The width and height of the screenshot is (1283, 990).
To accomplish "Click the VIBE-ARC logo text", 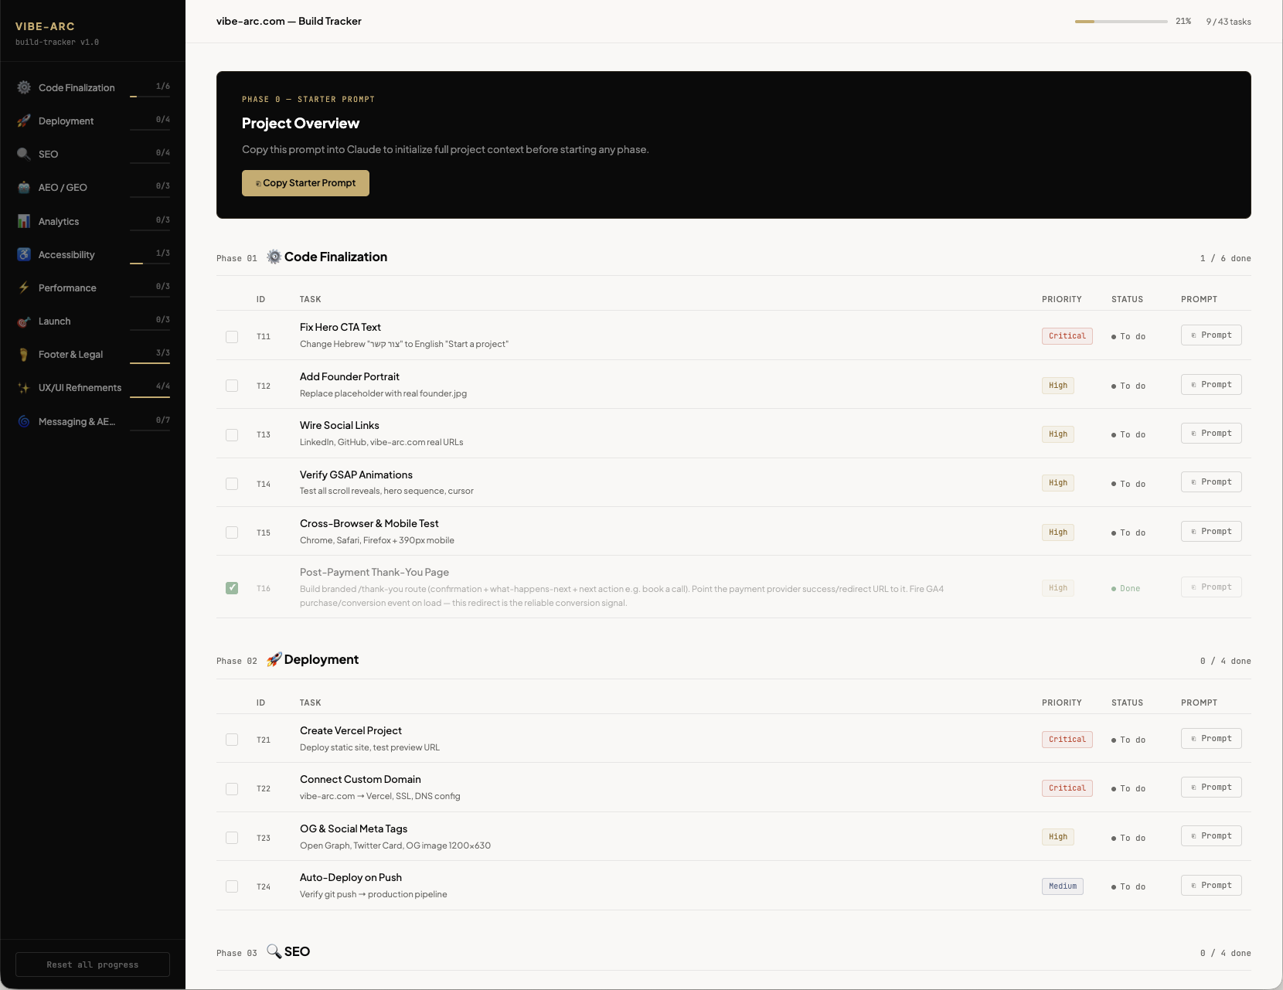I will coord(45,26).
